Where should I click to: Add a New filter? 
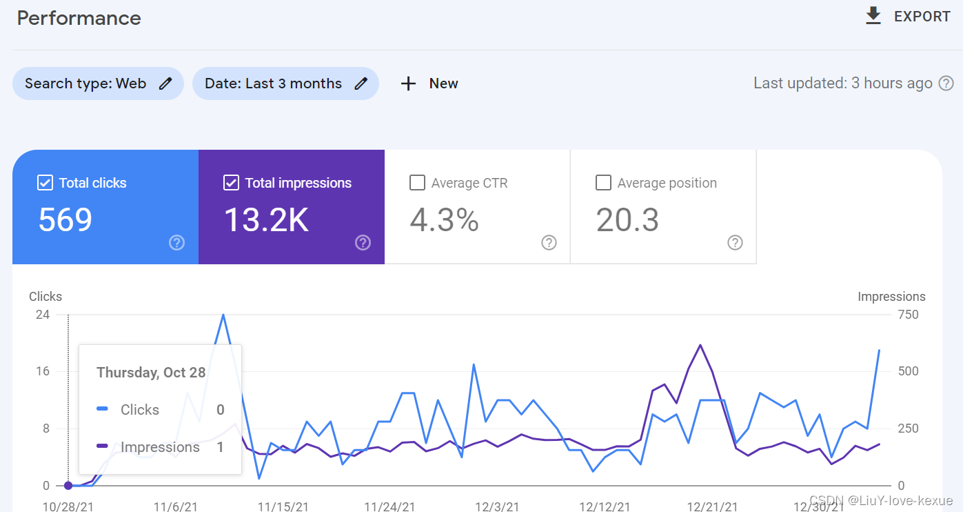point(443,83)
